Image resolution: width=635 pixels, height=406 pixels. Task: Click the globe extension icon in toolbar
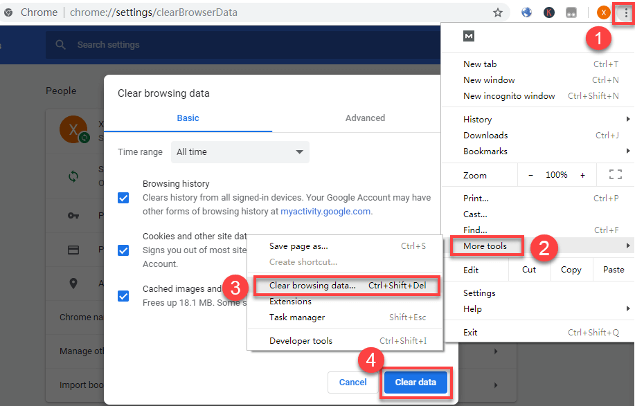526,12
